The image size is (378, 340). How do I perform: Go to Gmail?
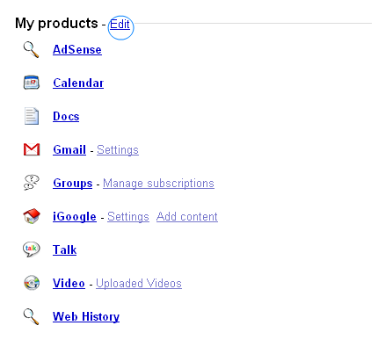[69, 149]
